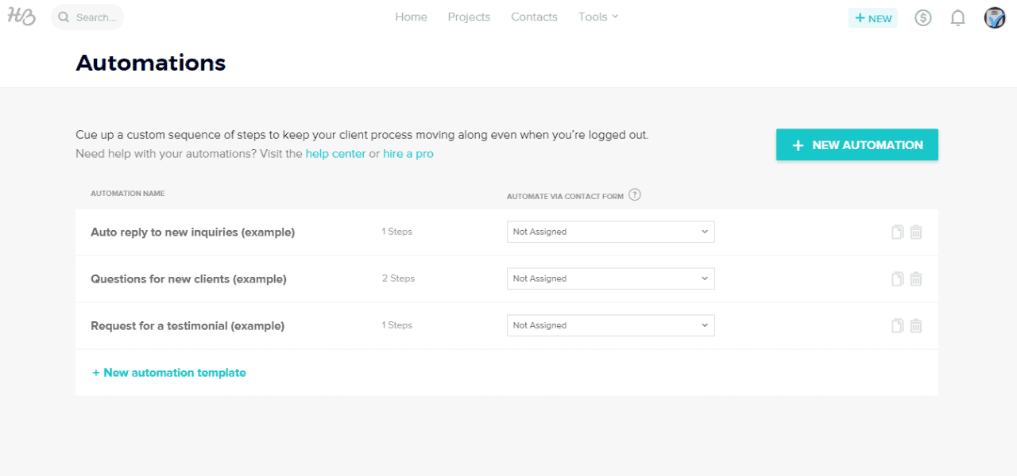Delete the Questions for new clients automation
Viewport: 1017px width, 476px height.
(x=916, y=278)
